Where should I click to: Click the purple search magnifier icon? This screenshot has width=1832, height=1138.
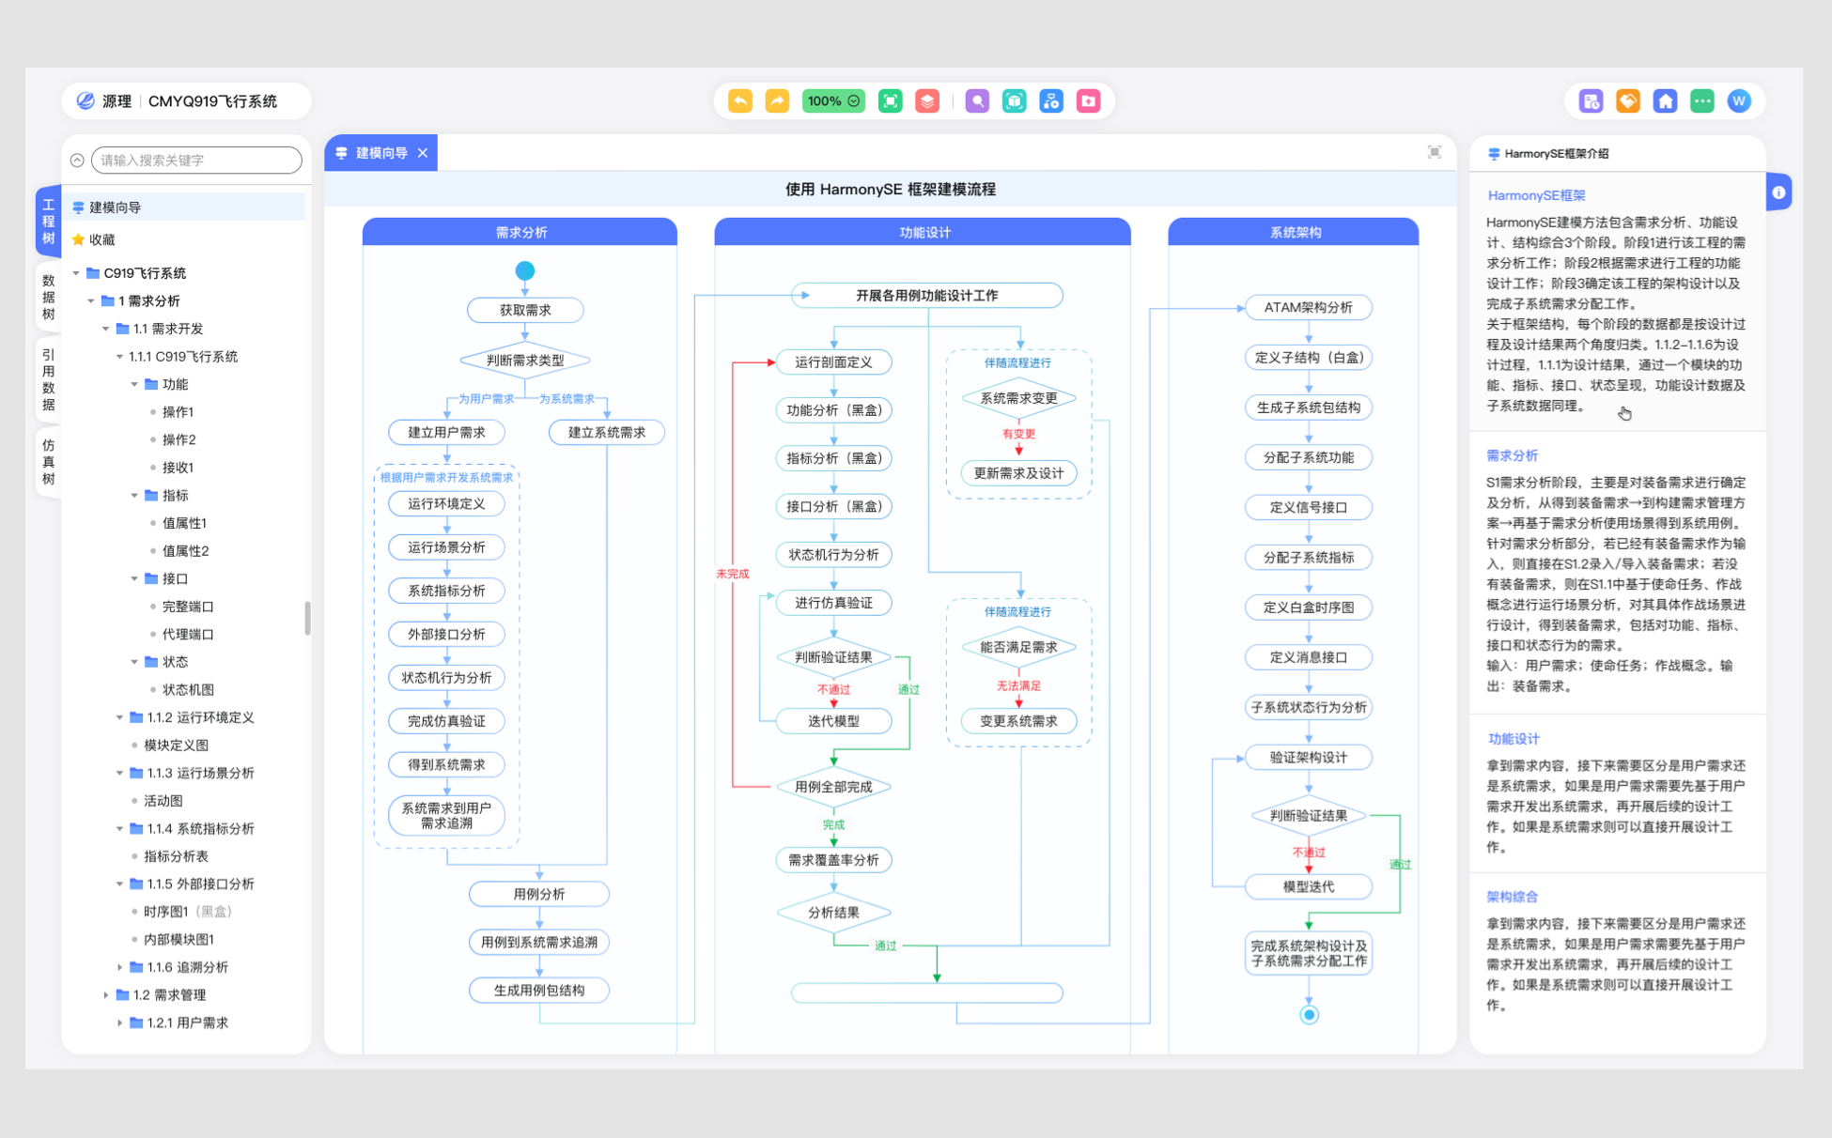coord(977,101)
